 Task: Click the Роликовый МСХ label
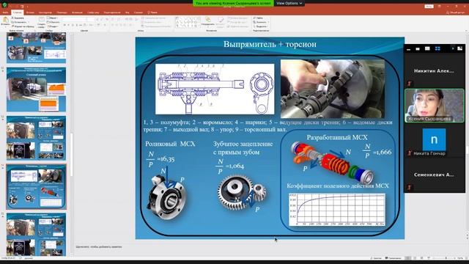pos(170,144)
